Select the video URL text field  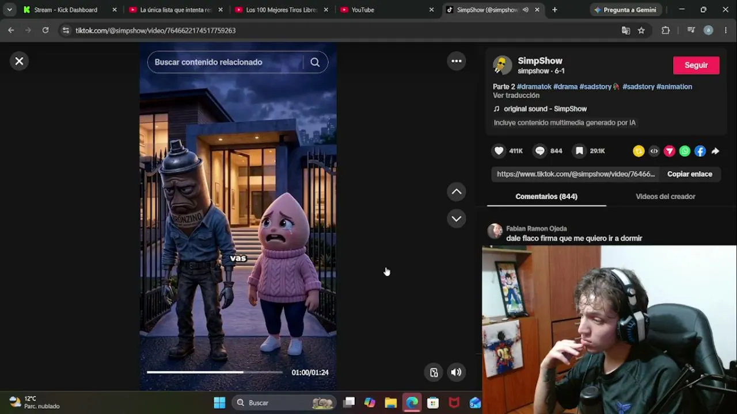click(x=576, y=174)
